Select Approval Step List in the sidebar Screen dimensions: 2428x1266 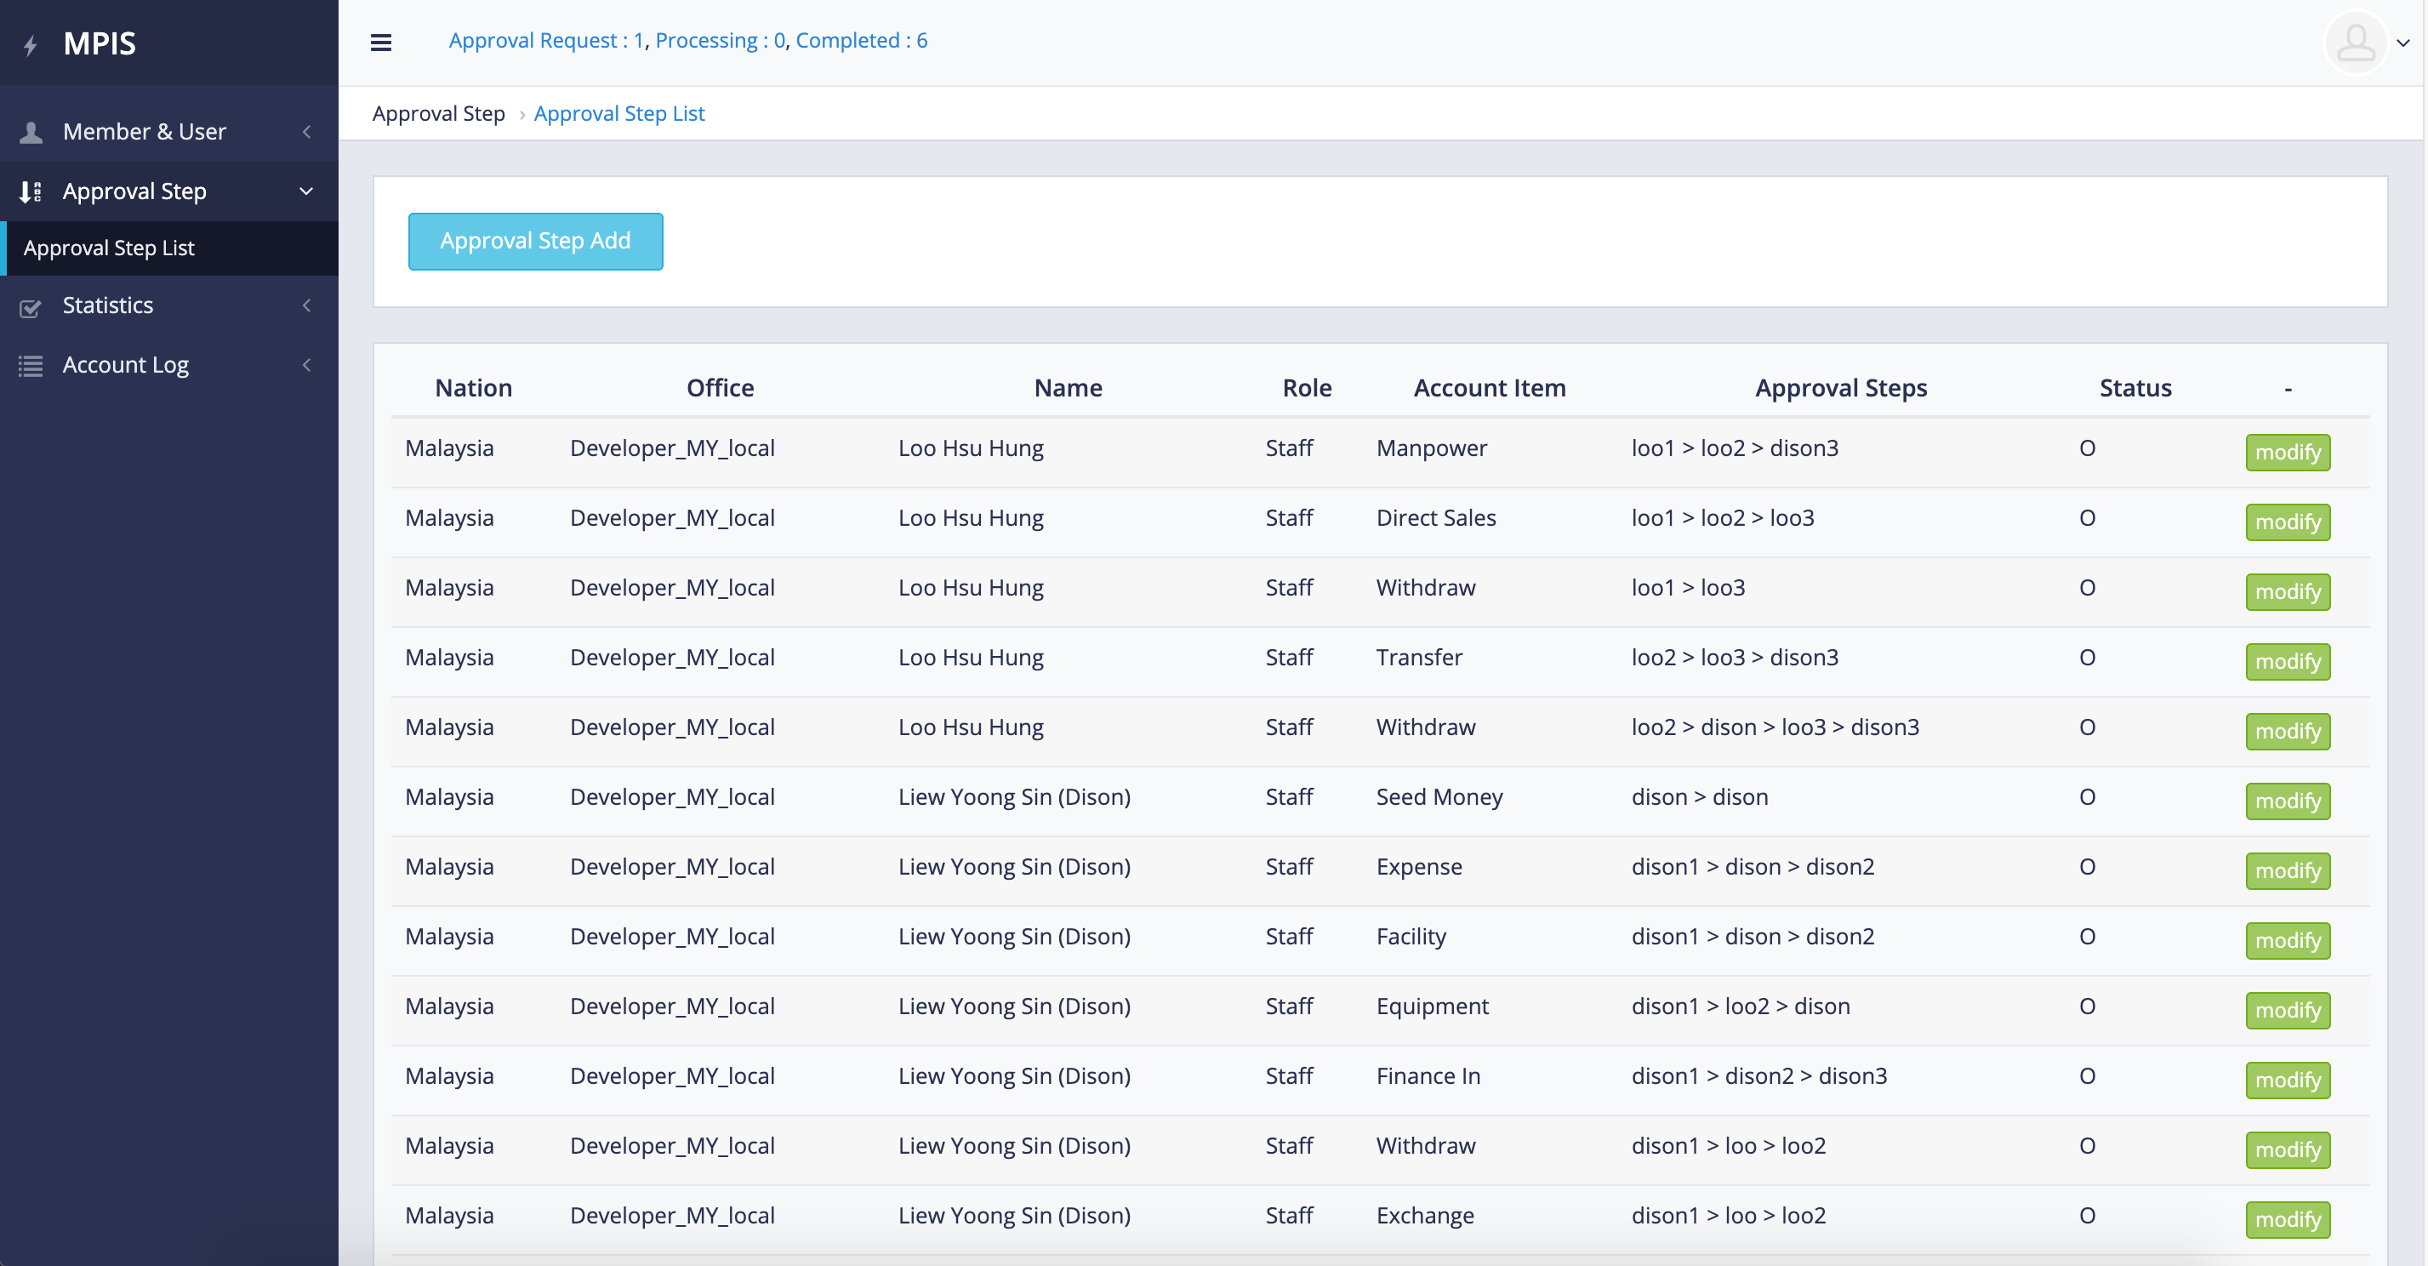[x=108, y=248]
